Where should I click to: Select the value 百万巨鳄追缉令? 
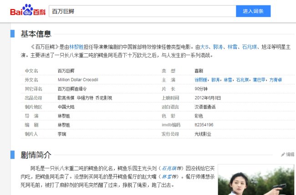pos(72,89)
